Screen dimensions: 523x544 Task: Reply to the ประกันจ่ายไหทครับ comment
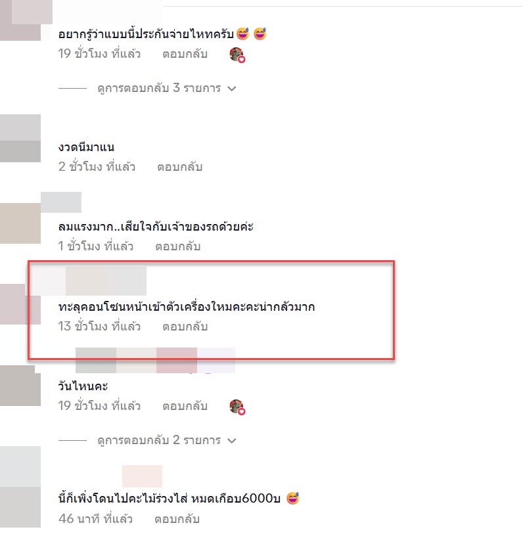[185, 54]
